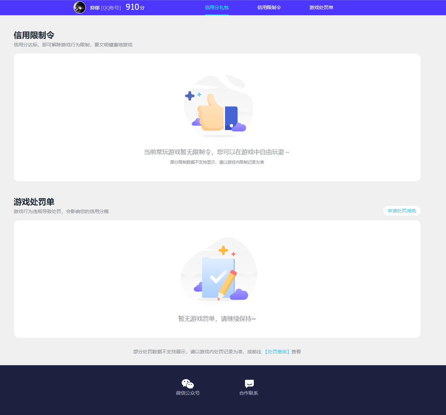Image resolution: width=446 pixels, height=415 pixels.
Task: Click the 暂无游戏罚单，请继续保持 message
Action: click(x=217, y=319)
